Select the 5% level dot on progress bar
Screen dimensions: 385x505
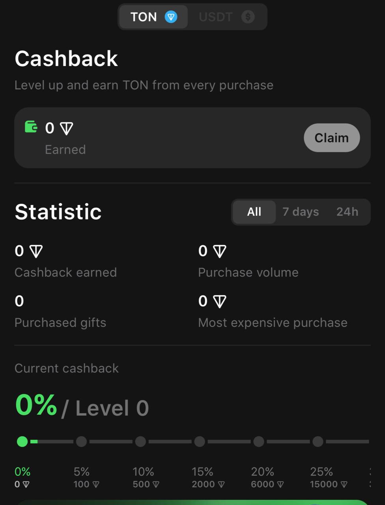pos(81,441)
